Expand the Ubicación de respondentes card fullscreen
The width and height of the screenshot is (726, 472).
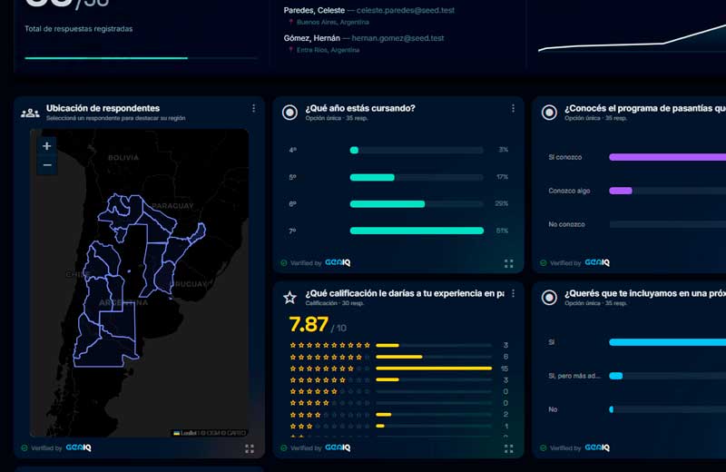[x=249, y=448]
